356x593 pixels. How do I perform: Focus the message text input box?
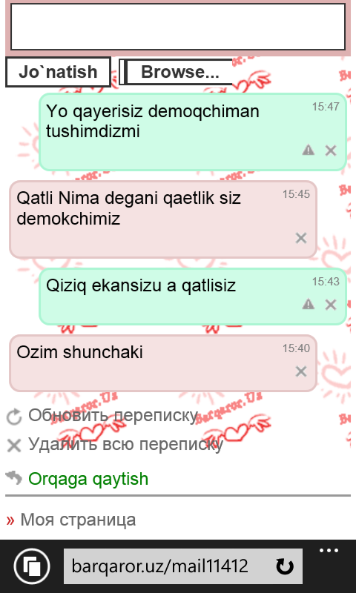[x=178, y=27]
